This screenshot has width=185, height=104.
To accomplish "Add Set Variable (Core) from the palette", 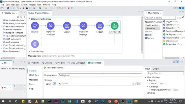I will point(173,44).
